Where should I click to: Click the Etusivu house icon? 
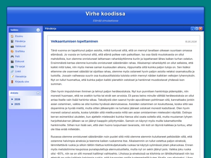pos(12,36)
